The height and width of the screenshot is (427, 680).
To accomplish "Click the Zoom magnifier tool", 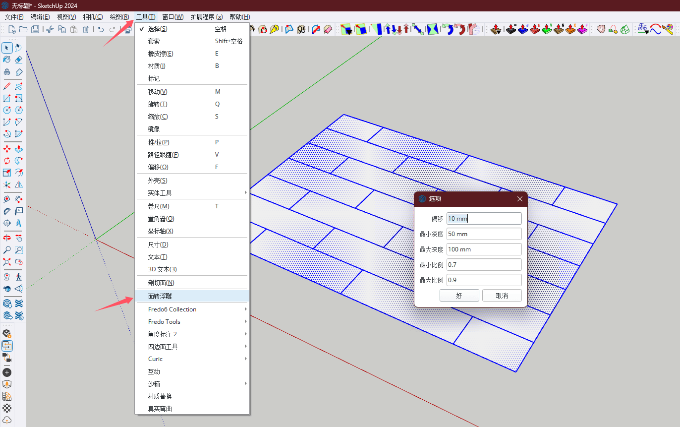I will [x=7, y=250].
